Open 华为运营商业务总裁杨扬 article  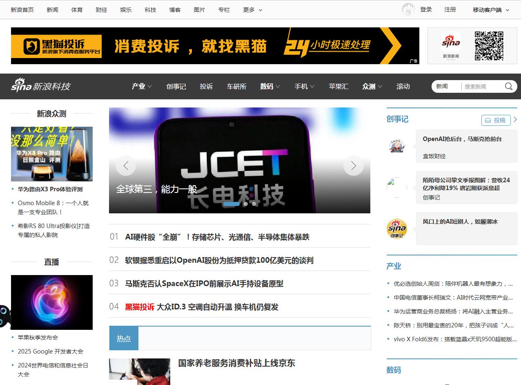point(453,311)
